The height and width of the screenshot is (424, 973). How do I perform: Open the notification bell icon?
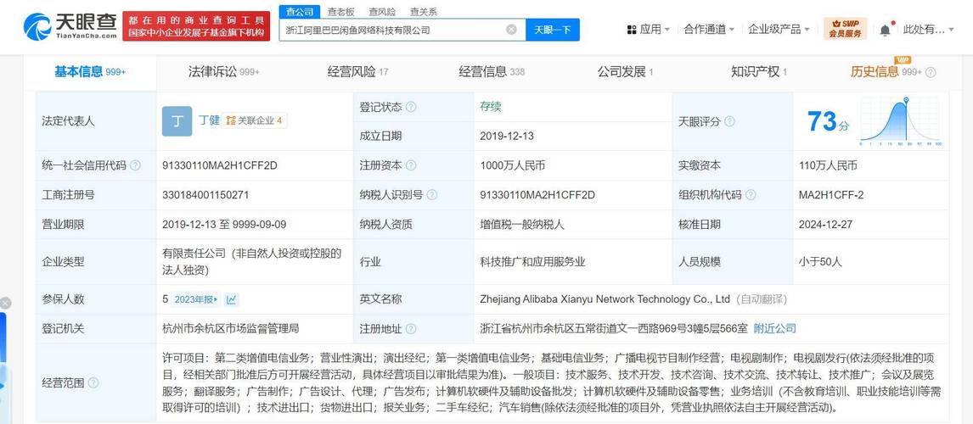coord(885,29)
